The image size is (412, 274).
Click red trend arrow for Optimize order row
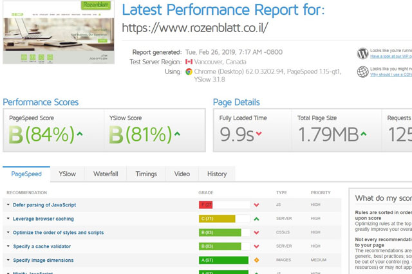pos(256,233)
